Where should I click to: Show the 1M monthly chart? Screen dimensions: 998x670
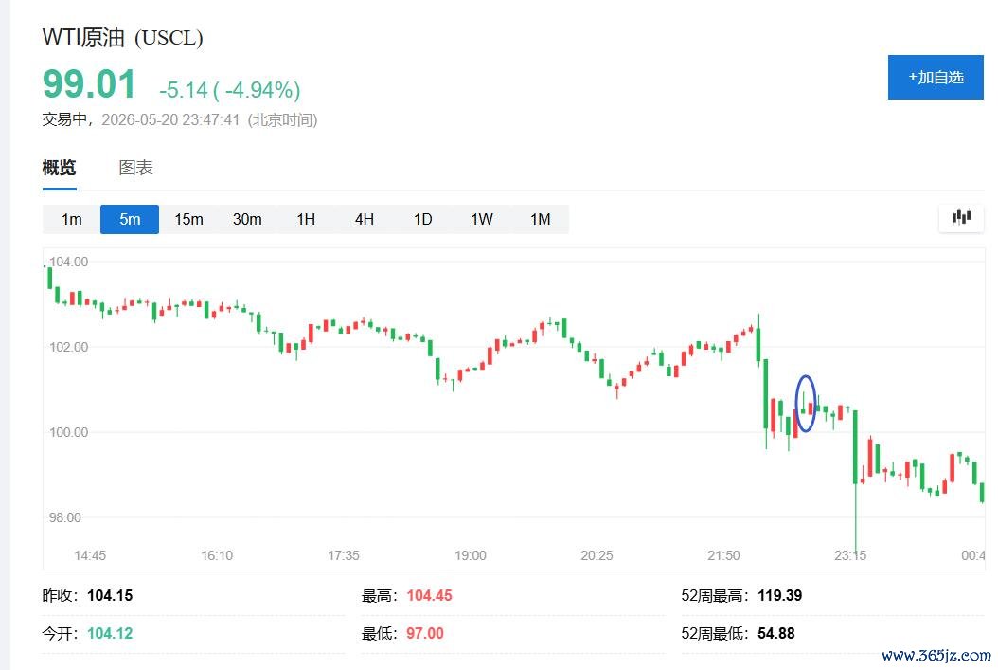pos(541,219)
